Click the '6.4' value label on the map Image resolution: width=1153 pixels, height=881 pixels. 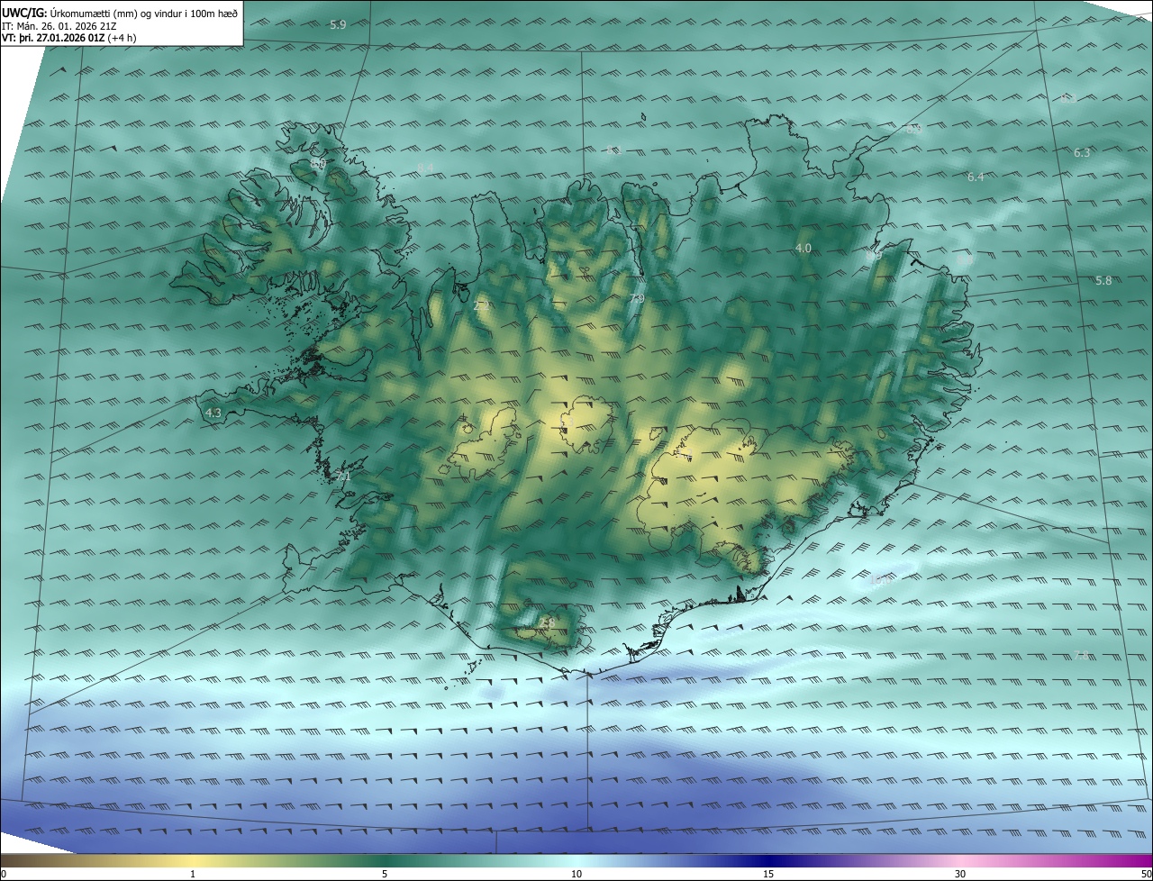point(976,177)
